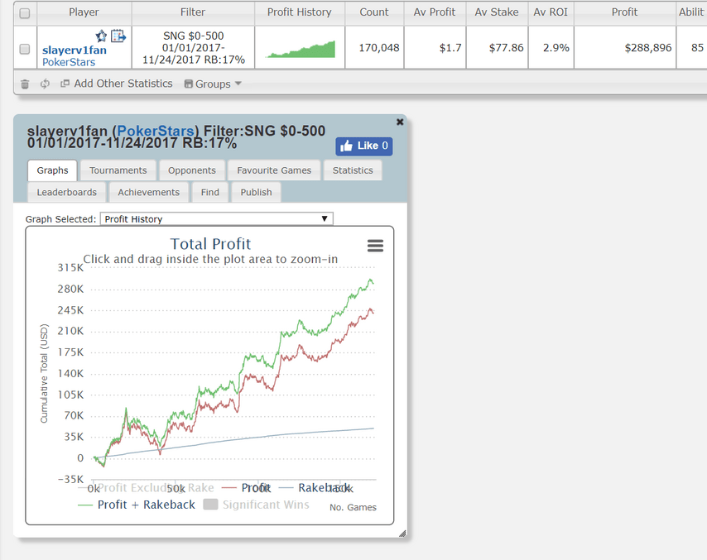Sort by the Av Profit column header
Viewport: 707px width, 560px height.
pyautogui.click(x=435, y=12)
